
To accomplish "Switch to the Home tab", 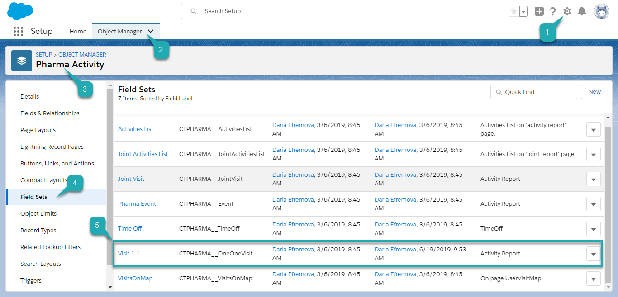I will [78, 32].
